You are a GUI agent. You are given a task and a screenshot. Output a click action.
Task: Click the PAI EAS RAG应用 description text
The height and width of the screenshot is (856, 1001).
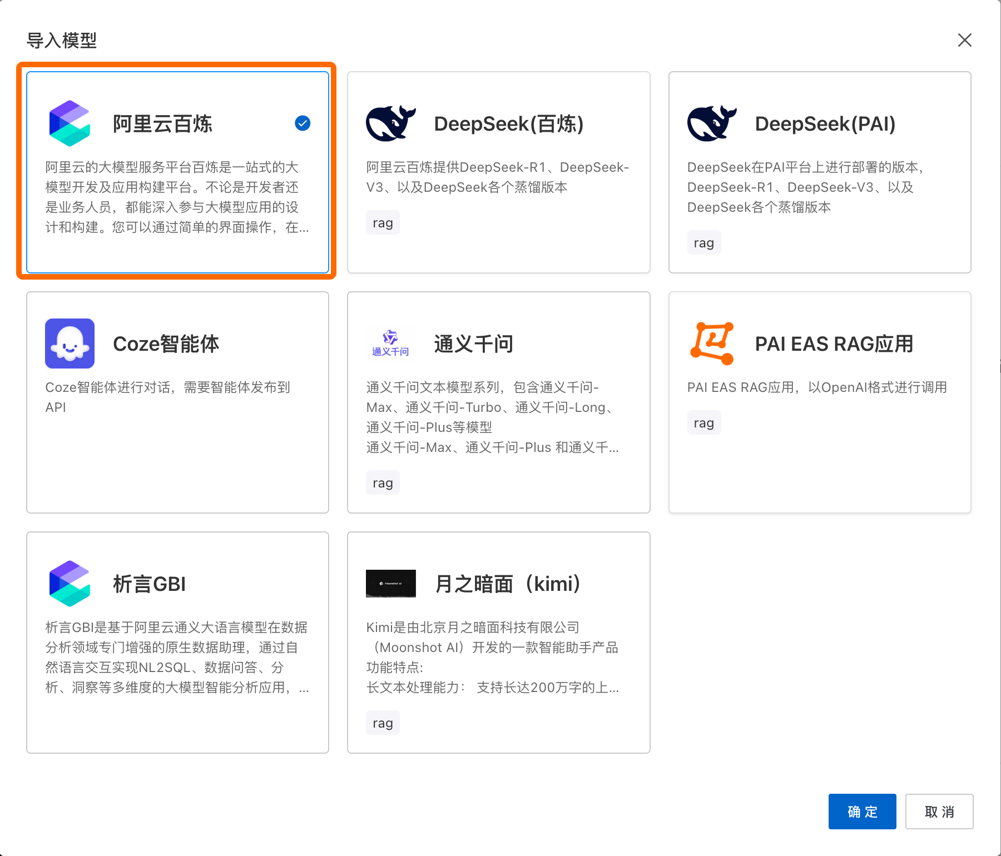[817, 387]
